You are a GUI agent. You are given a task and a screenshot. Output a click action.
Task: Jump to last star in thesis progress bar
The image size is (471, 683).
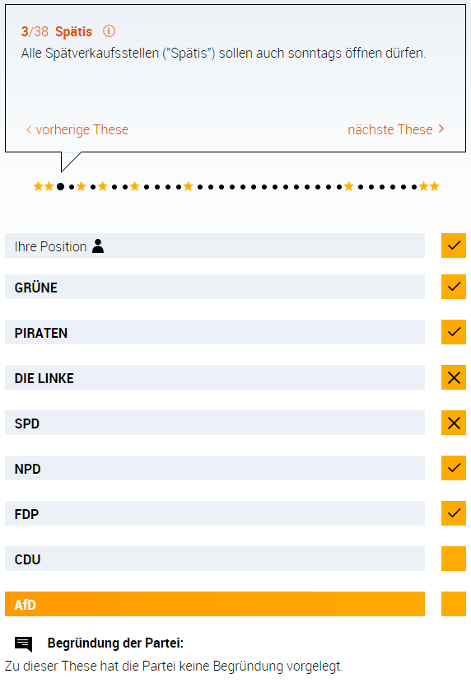pos(434,186)
